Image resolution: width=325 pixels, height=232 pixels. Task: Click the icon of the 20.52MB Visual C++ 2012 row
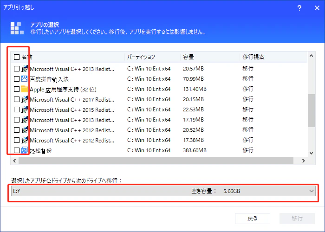click(x=25, y=130)
